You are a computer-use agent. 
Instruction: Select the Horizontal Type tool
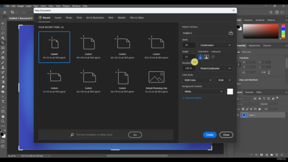pos(3,102)
